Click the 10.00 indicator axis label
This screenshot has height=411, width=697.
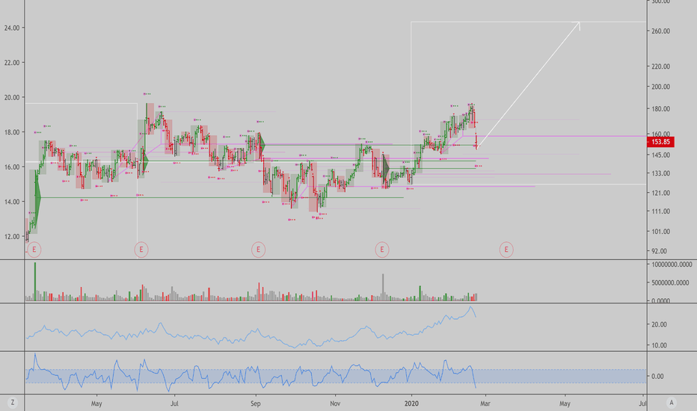[659, 345]
